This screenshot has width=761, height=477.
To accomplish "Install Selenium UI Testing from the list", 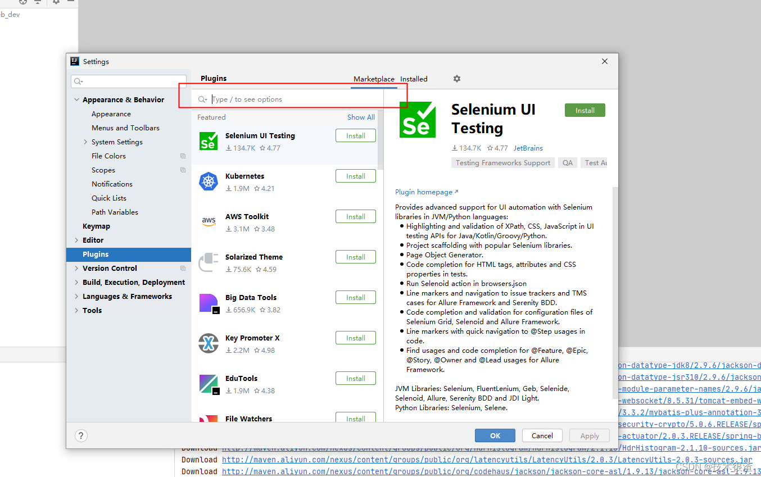I will click(x=356, y=136).
